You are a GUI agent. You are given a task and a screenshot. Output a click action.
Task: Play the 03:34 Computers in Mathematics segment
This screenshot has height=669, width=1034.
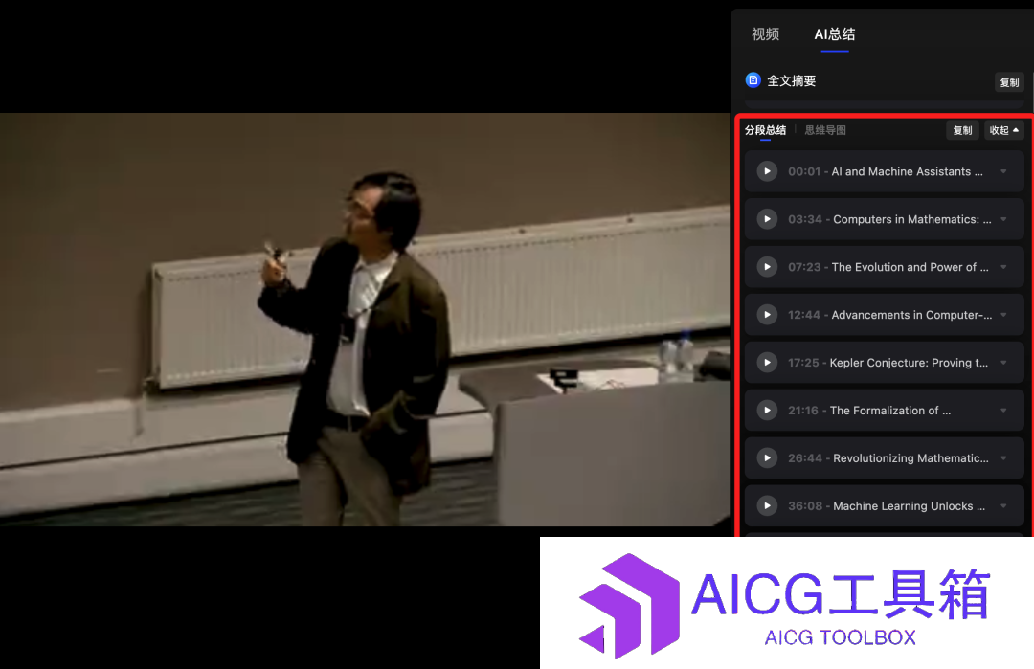coord(767,219)
